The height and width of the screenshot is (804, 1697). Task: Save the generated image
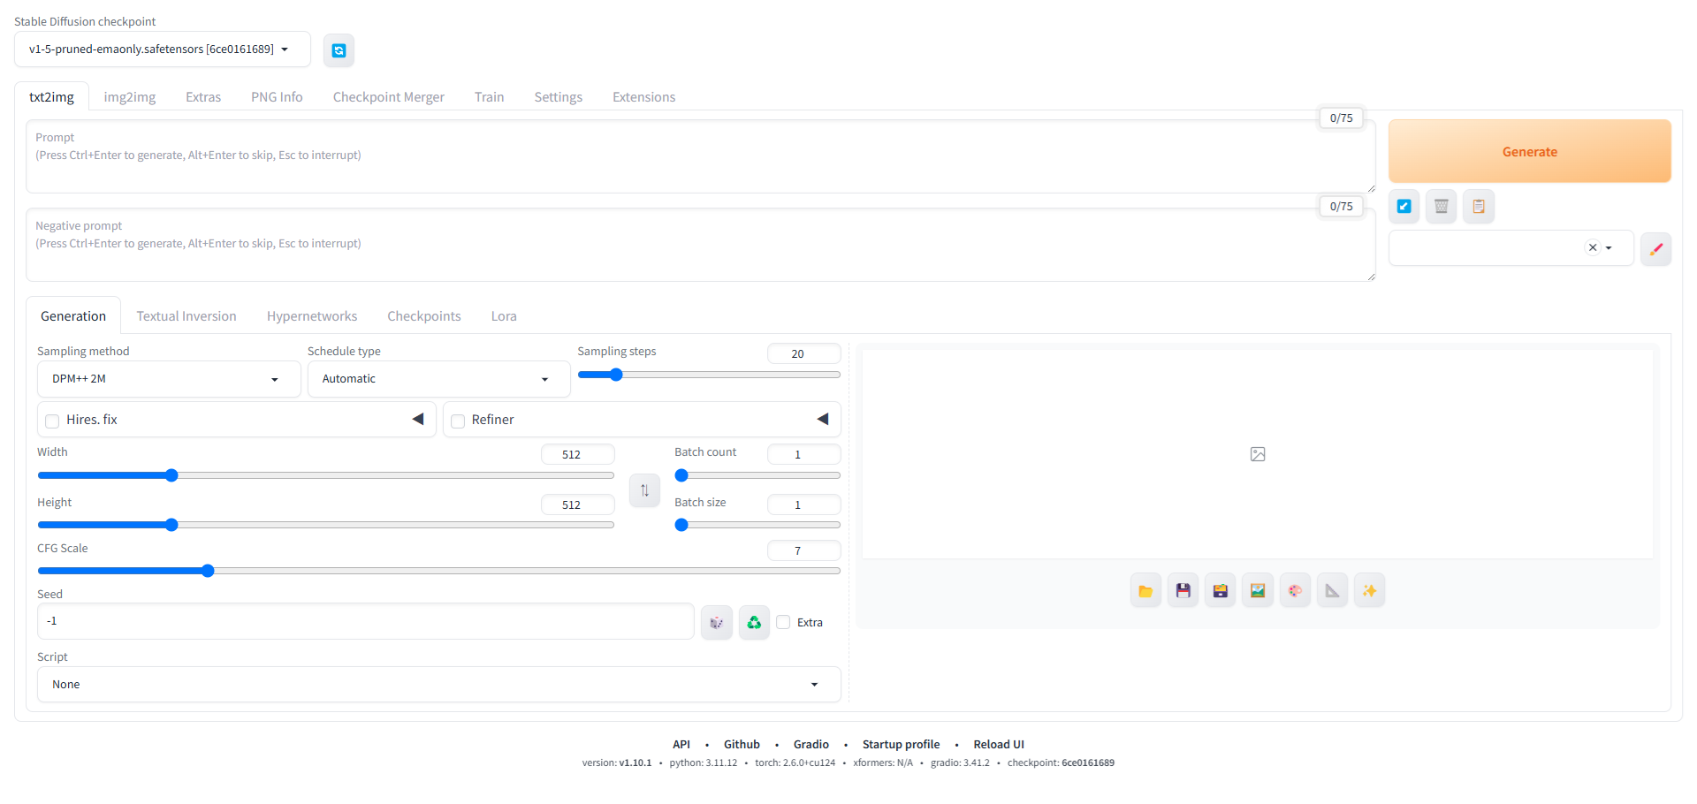(x=1183, y=589)
